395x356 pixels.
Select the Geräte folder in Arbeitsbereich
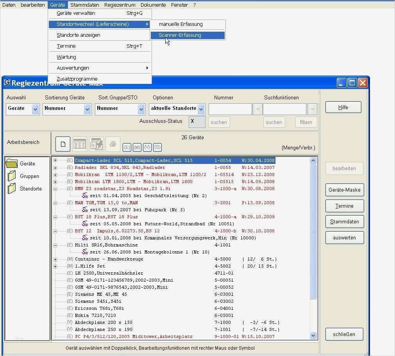pyautogui.click(x=12, y=164)
